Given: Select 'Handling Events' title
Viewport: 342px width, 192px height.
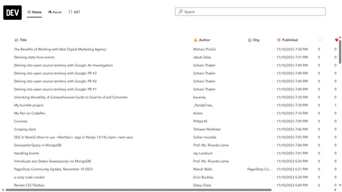Looking at the screenshot, I should tap(26, 153).
